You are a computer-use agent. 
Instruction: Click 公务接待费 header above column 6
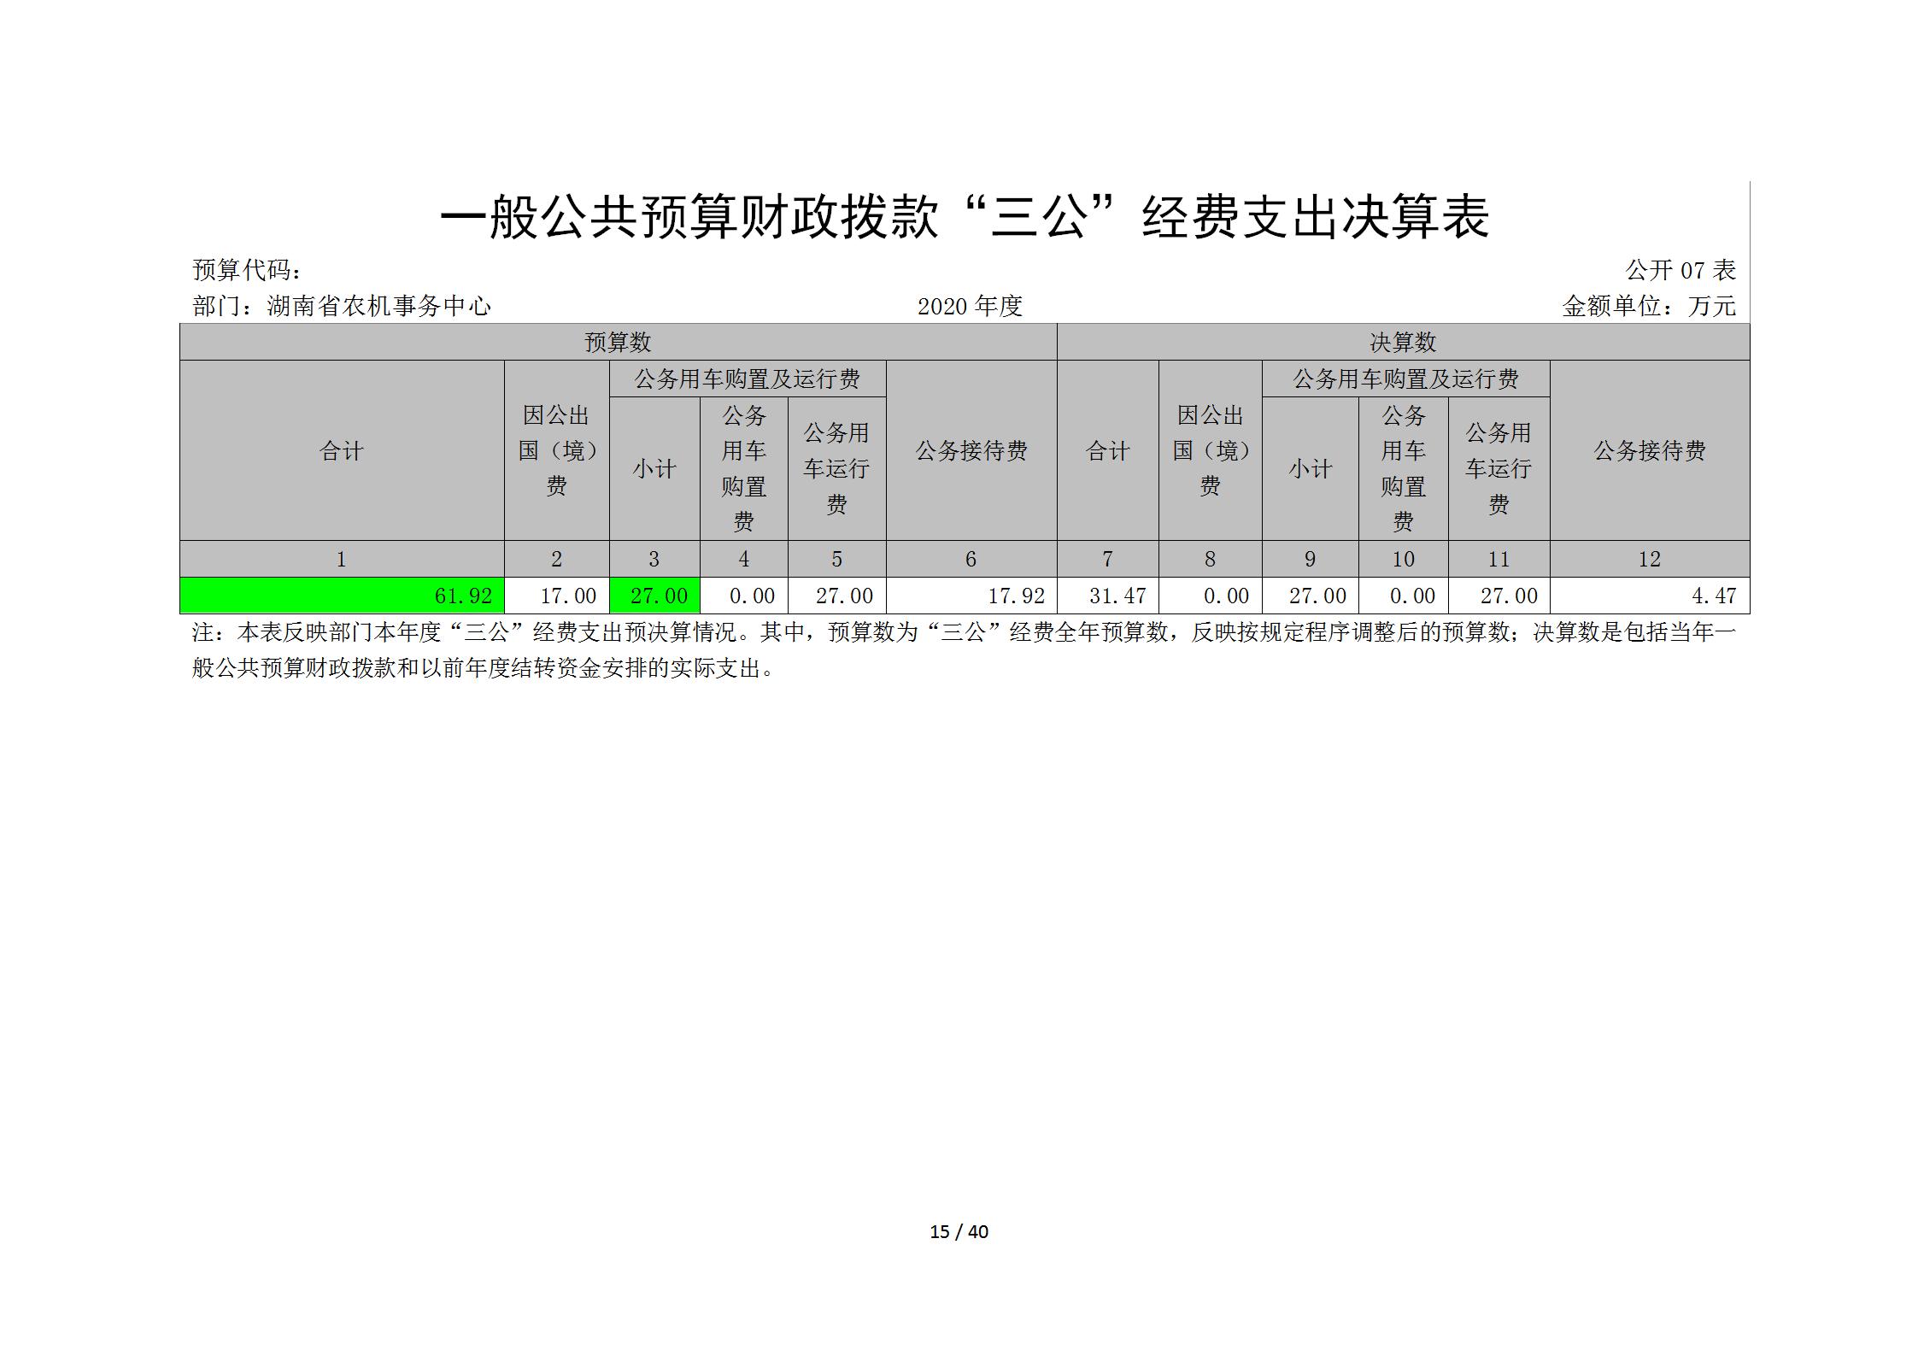(x=971, y=450)
